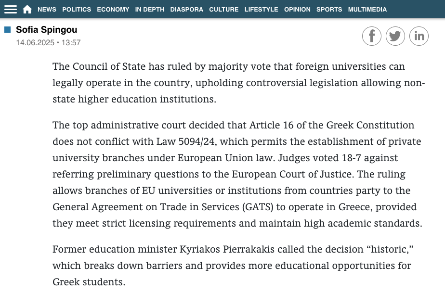Go to the home page icon
445x293 pixels.
27,9
